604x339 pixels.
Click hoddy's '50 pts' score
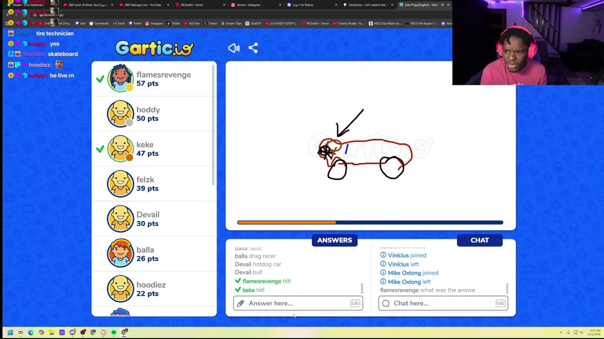(147, 118)
